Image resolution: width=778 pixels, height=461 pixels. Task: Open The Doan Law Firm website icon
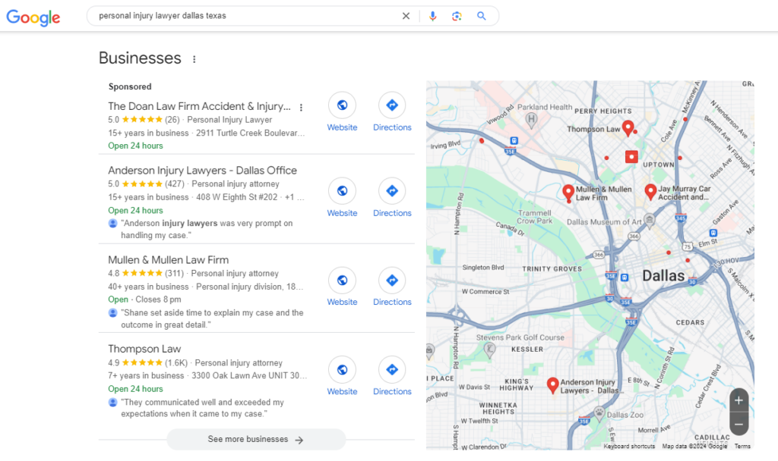pos(342,105)
